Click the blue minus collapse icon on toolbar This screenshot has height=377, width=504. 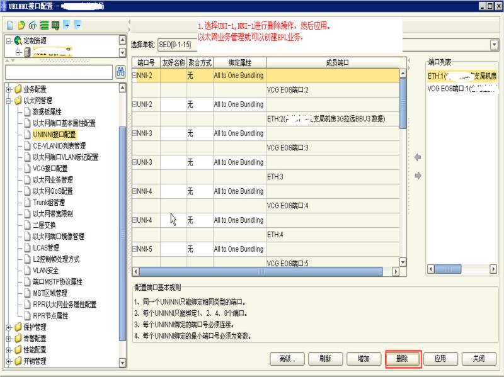pos(78,25)
